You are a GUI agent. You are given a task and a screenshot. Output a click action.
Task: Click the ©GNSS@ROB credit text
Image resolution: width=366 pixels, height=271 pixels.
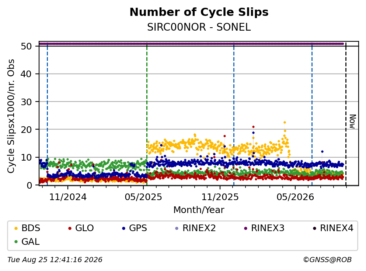(x=327, y=260)
